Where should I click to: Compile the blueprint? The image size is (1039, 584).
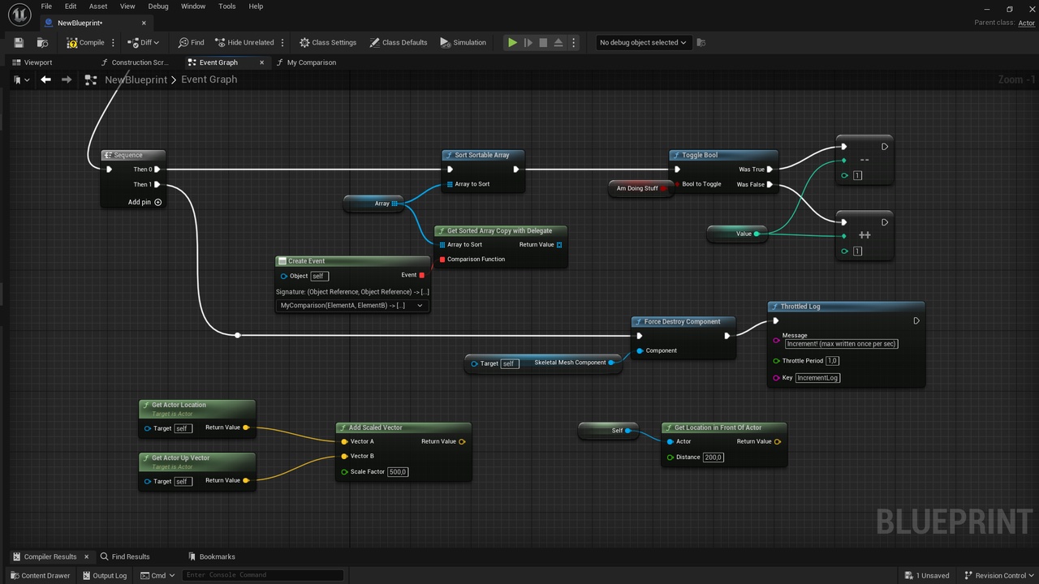[85, 42]
